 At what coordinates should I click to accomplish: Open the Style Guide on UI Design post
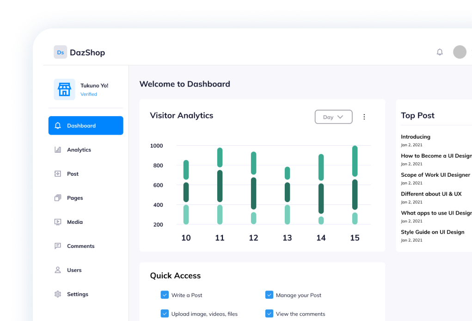pyautogui.click(x=432, y=232)
